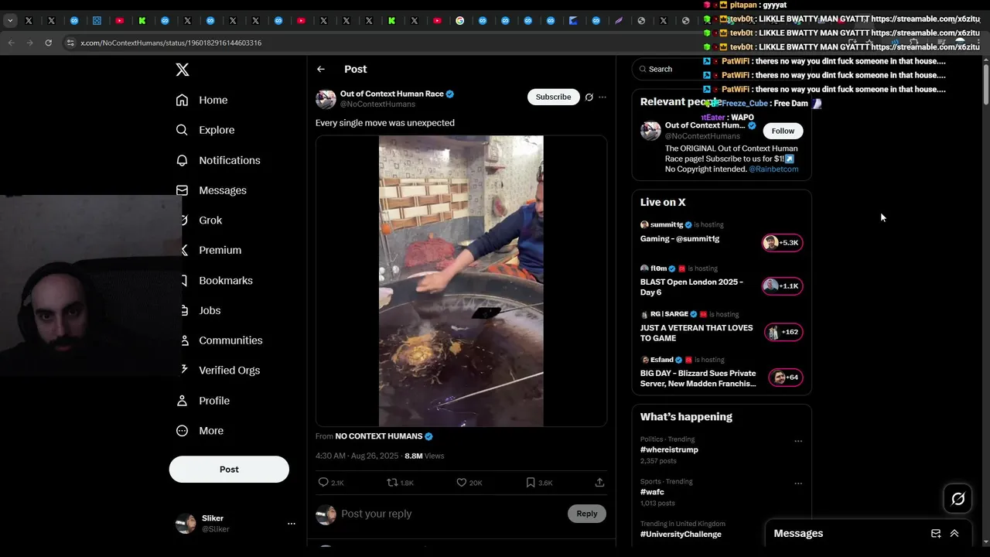Click the +5.3K listeners badge
990x557 pixels.
783,243
